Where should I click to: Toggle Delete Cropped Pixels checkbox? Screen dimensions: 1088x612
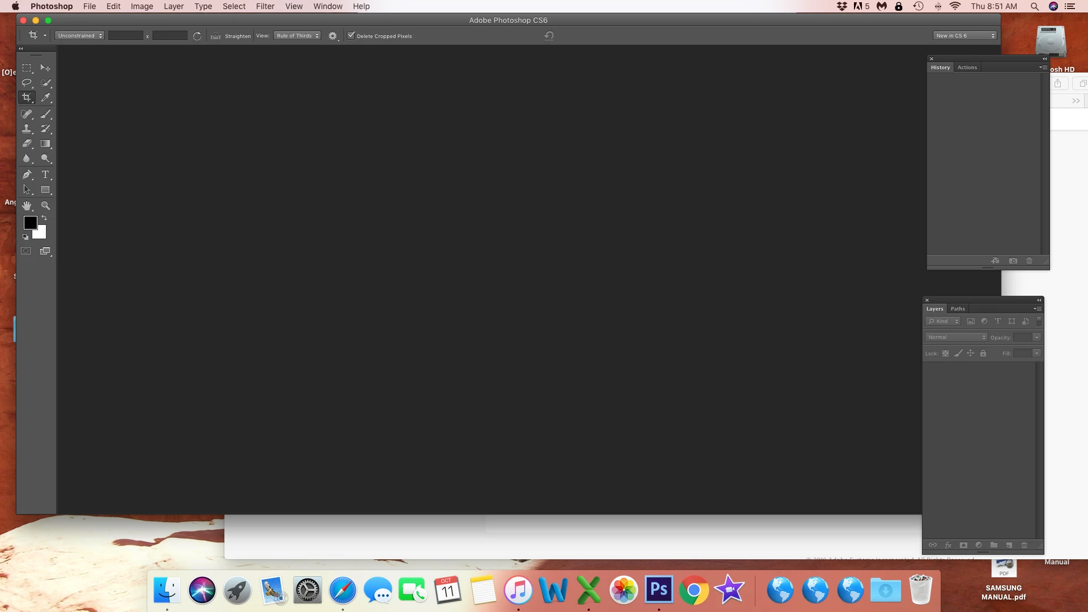coord(351,36)
